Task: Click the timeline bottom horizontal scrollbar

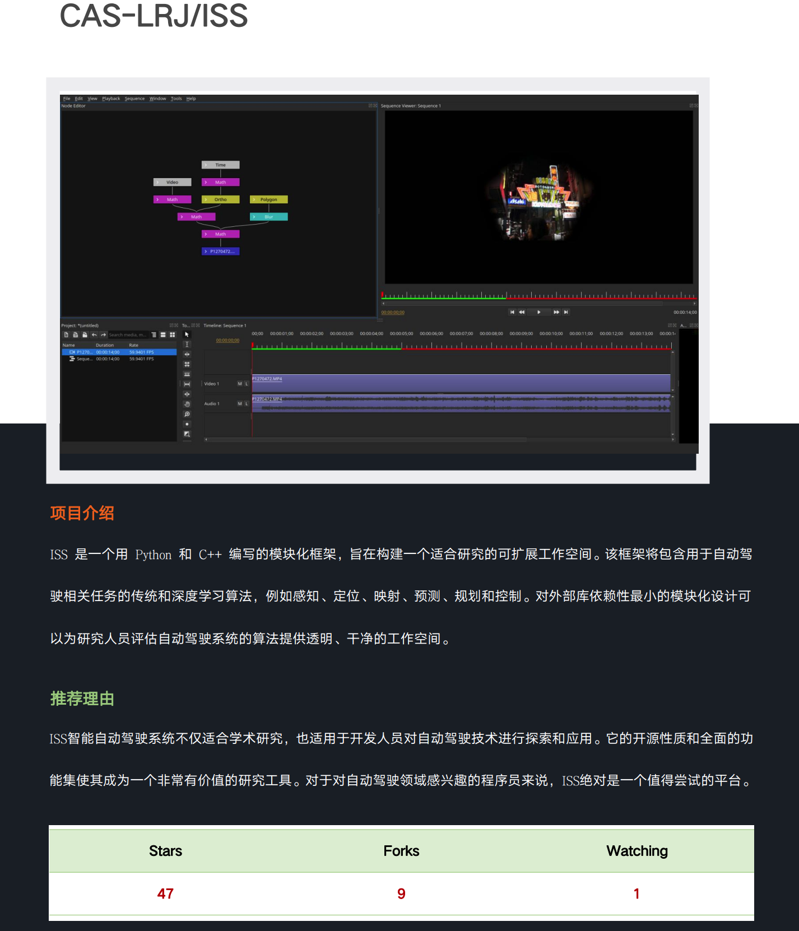Action: pyautogui.click(x=440, y=440)
